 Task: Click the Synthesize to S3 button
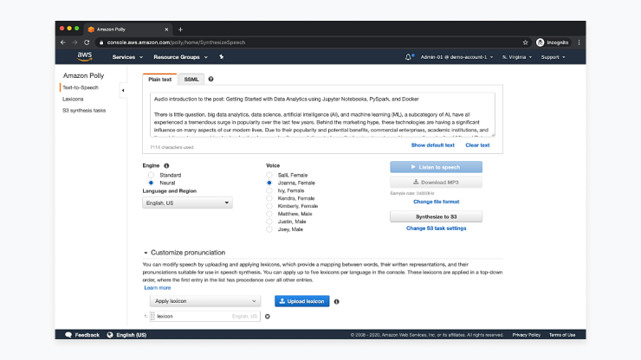pyautogui.click(x=436, y=216)
